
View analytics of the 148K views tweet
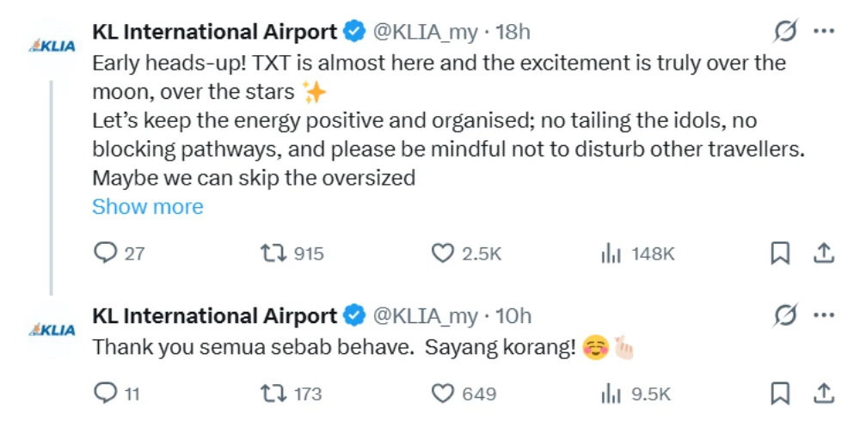coord(611,253)
